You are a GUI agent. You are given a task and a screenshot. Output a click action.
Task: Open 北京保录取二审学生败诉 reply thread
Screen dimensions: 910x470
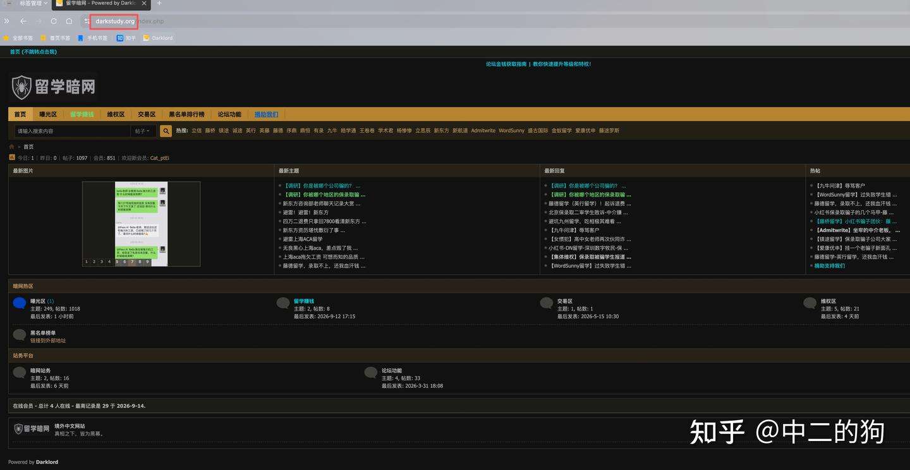[590, 212]
